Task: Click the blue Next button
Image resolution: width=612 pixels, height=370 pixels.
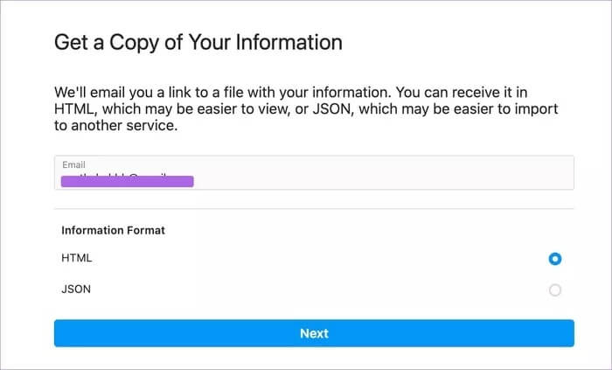Action: point(314,333)
